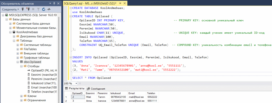Open window position arrow of Обозреватель объектов

pyautogui.click(x=50, y=3)
